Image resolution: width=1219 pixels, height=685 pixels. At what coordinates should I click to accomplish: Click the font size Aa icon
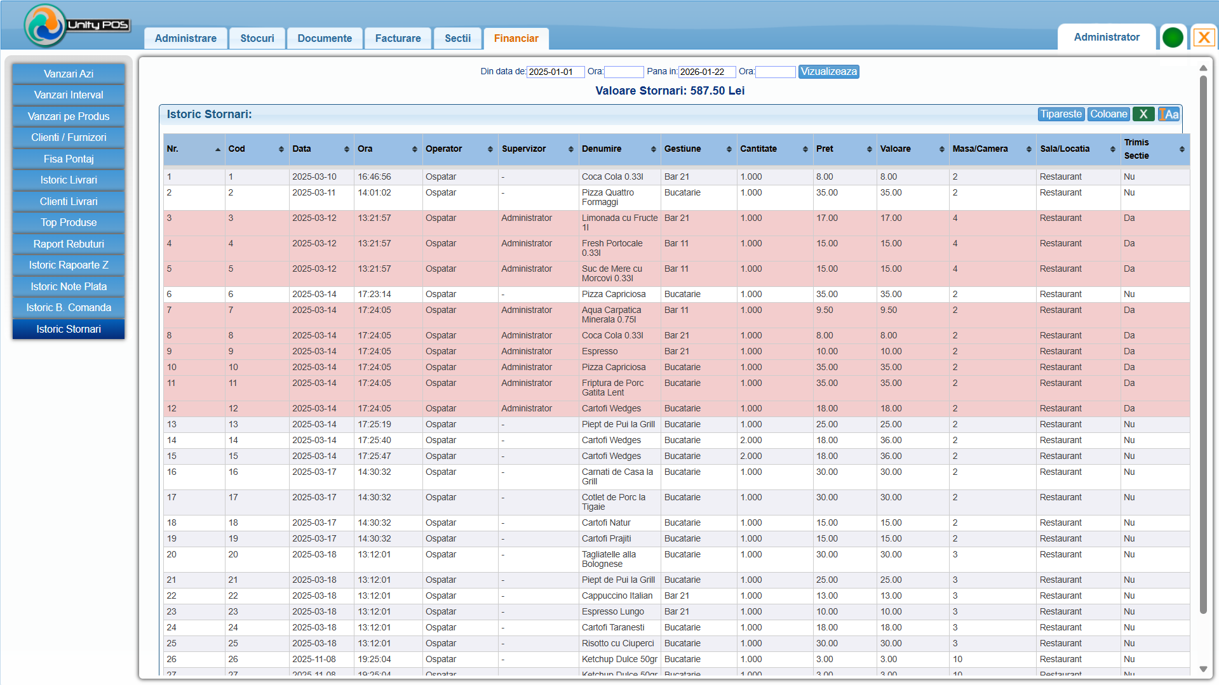tap(1169, 114)
